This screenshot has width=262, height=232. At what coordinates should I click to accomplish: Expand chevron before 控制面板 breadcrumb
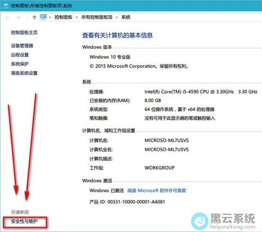coord(50,17)
